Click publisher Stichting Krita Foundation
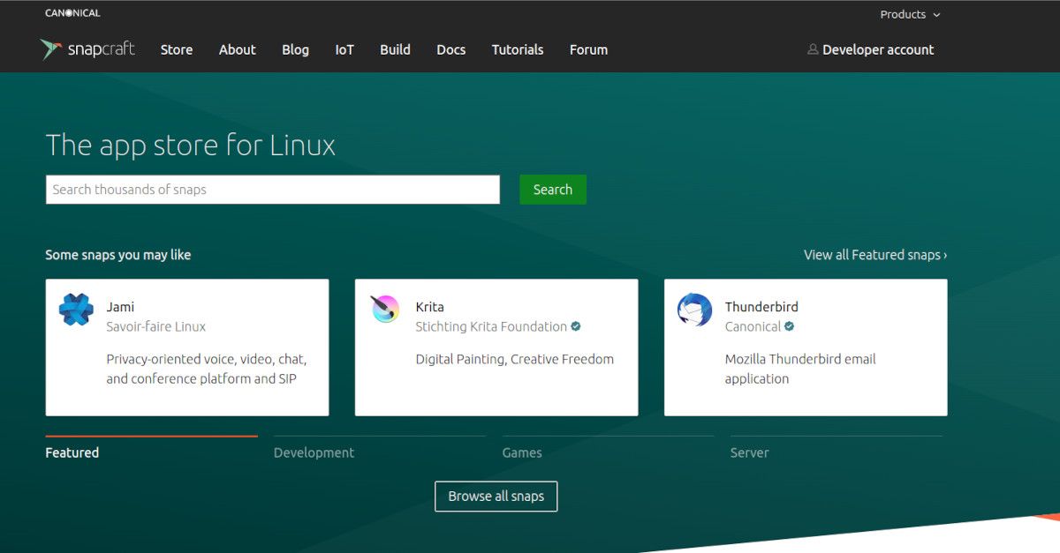 tap(491, 326)
